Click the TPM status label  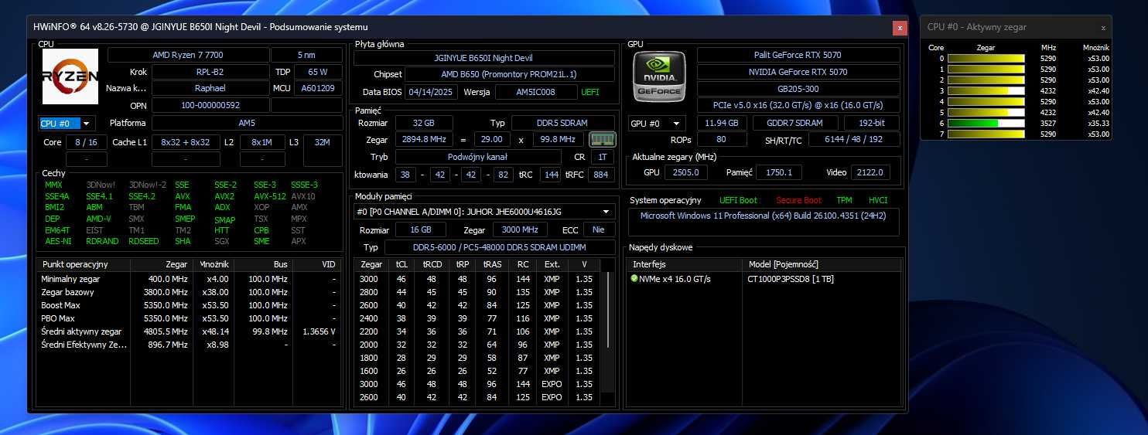[844, 200]
